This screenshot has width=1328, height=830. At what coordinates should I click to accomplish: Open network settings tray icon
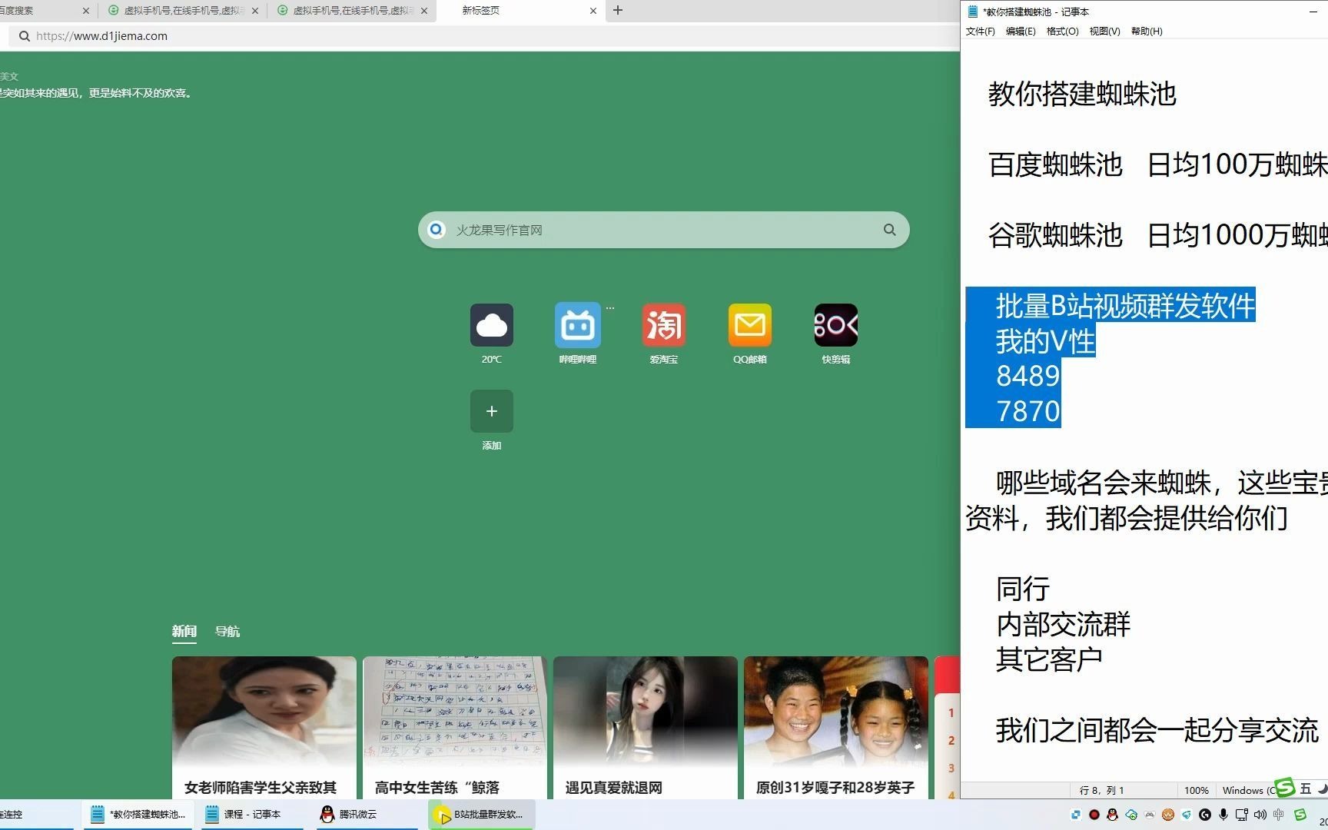(1242, 815)
